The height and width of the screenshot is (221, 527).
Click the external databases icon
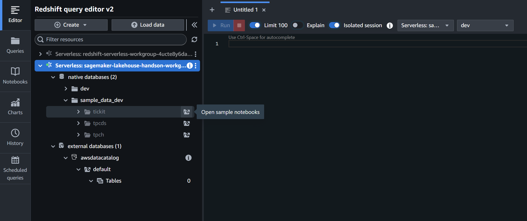pyautogui.click(x=62, y=146)
